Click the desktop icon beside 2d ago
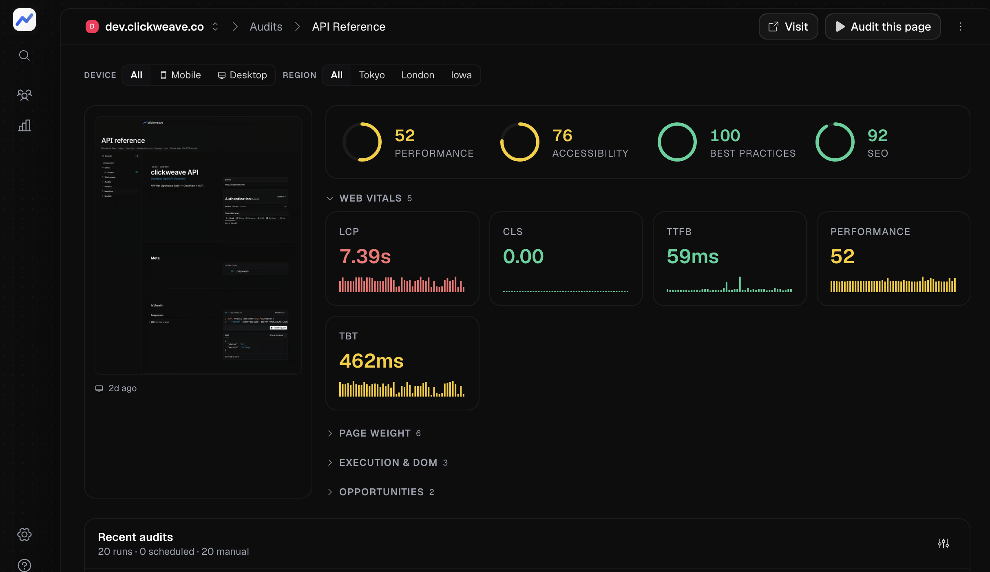The width and height of the screenshot is (990, 572). click(x=99, y=388)
